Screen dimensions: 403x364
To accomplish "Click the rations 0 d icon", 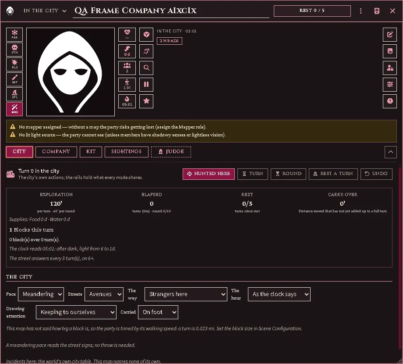I will point(127,51).
